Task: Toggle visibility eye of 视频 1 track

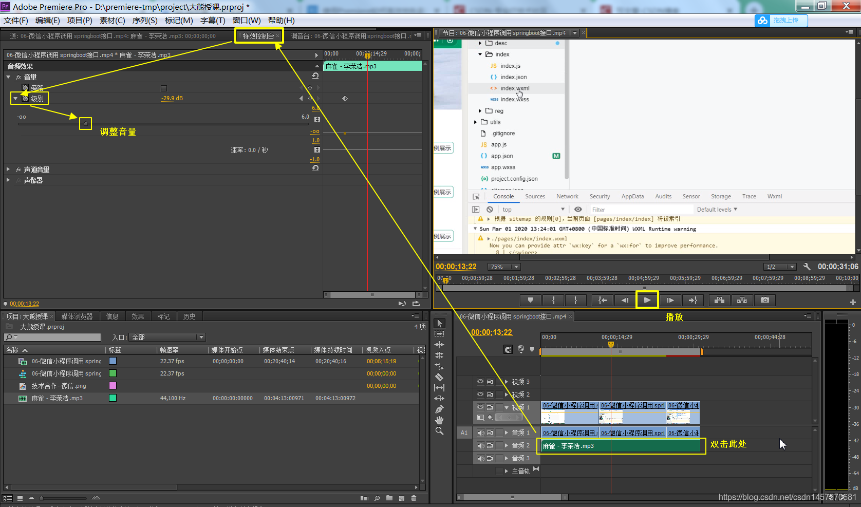Action: 480,407
